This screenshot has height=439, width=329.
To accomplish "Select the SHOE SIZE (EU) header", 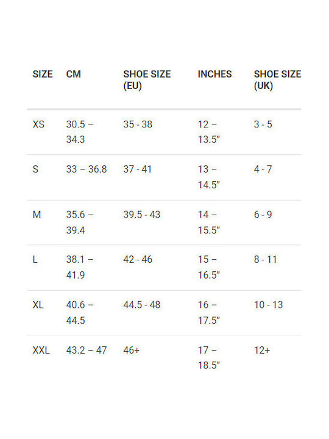I will (147, 80).
